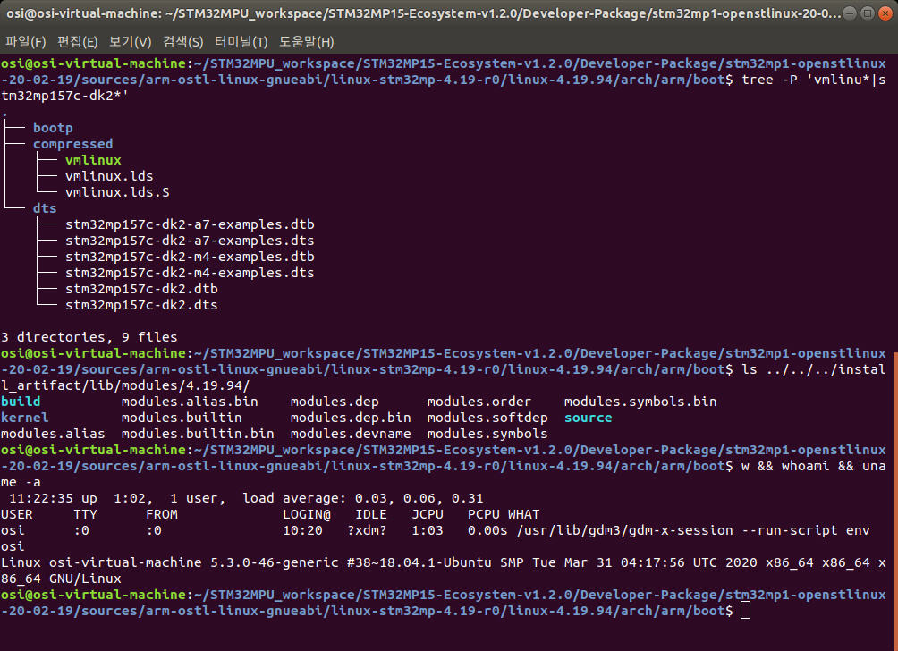Screen dimensions: 898x651
Task: Open the 편집(E) menu
Action: [x=77, y=42]
